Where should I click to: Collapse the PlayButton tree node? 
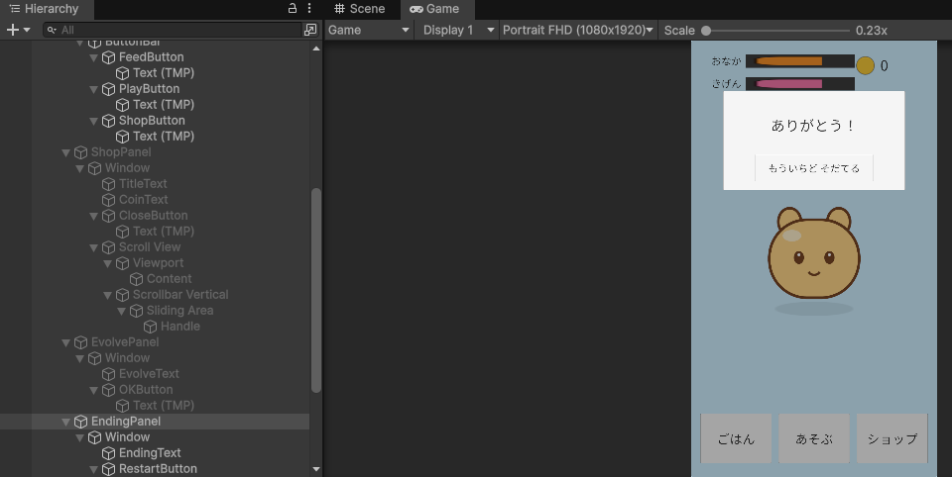pos(93,89)
